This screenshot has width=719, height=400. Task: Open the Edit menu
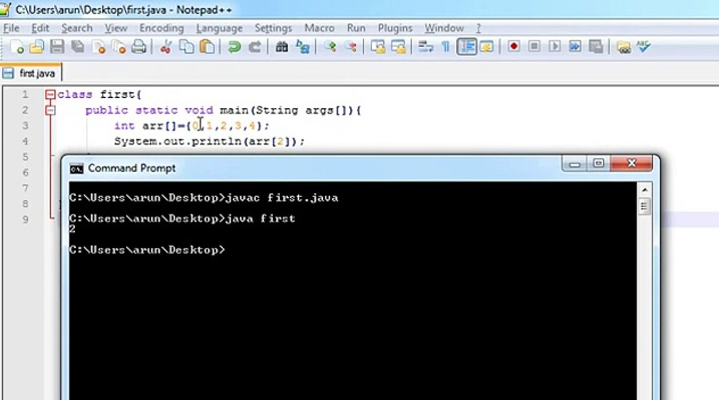tap(40, 28)
